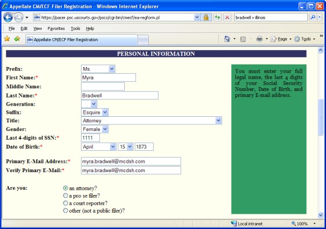This screenshot has height=229, width=326.
Task: Click the red Stop loading icon
Action: pyautogui.click(x=227, y=17)
